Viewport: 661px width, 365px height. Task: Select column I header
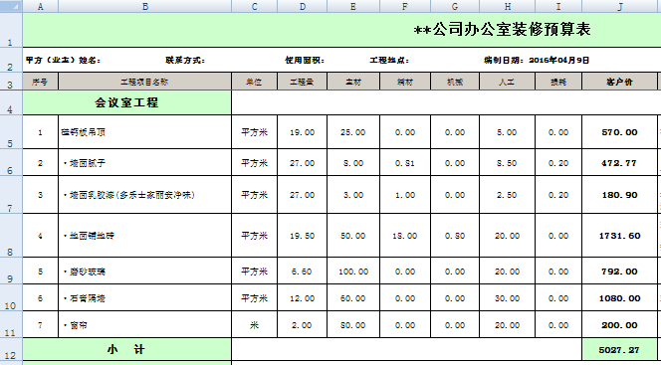pyautogui.click(x=558, y=6)
